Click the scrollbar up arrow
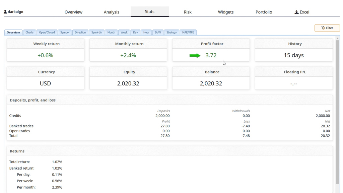Screen dimensions: 343x193 tap(337, 39)
